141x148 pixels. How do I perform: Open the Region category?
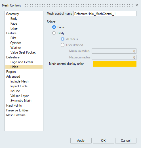pos(11,72)
